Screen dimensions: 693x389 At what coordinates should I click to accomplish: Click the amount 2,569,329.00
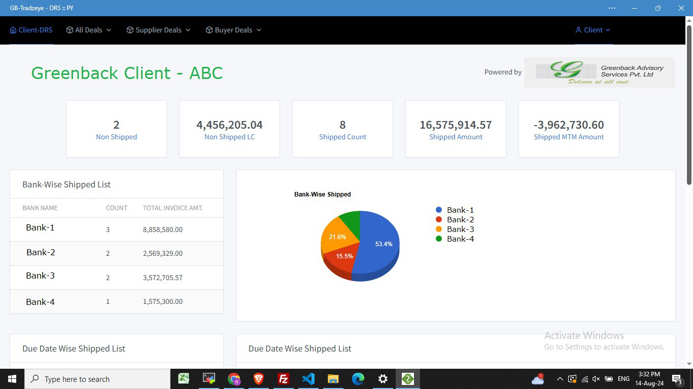(163, 253)
